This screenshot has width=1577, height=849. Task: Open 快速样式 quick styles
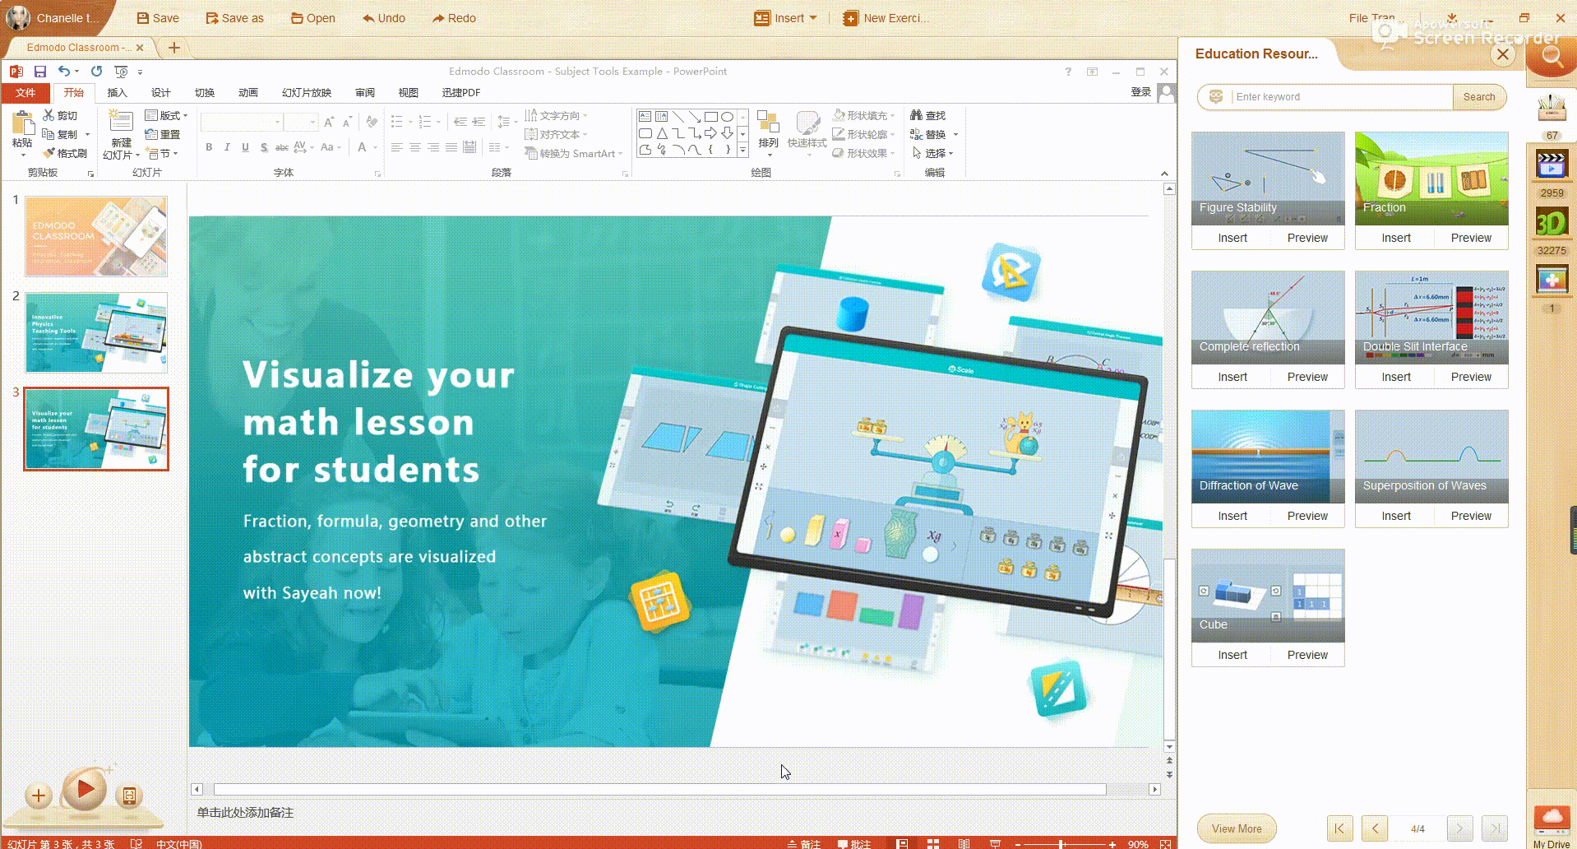807,134
